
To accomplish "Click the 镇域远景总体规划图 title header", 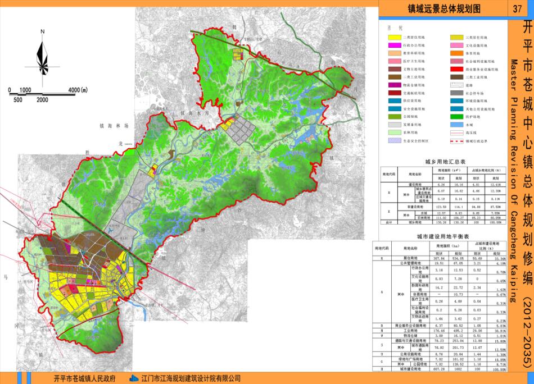I will [444, 9].
